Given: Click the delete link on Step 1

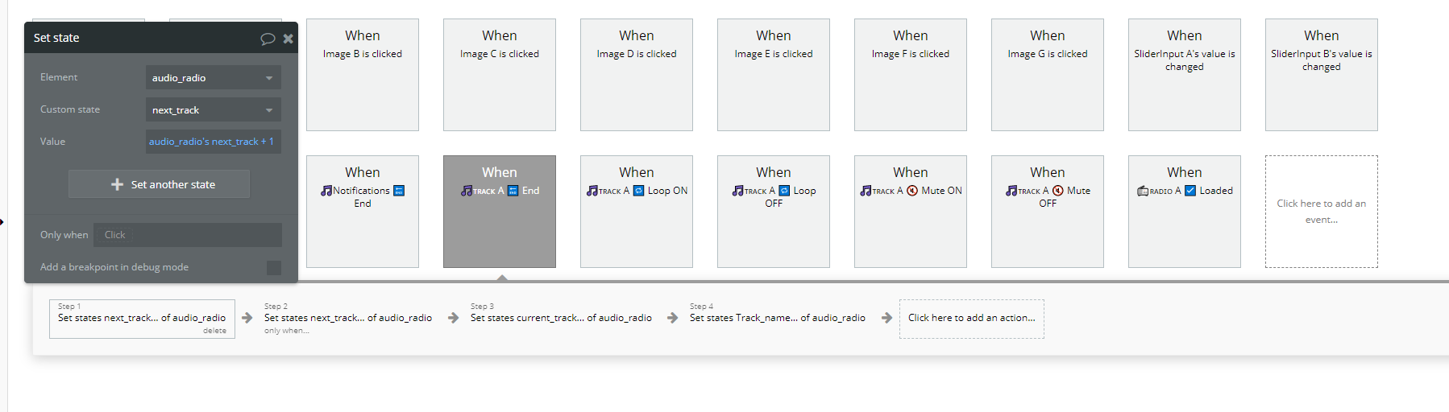Looking at the screenshot, I should pyautogui.click(x=214, y=331).
